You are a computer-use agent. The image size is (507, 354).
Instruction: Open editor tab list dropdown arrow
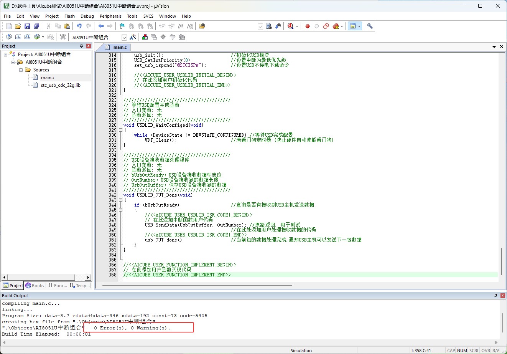point(494,47)
